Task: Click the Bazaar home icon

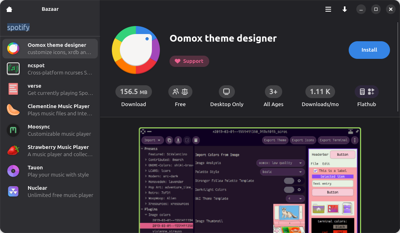Action: (9, 9)
